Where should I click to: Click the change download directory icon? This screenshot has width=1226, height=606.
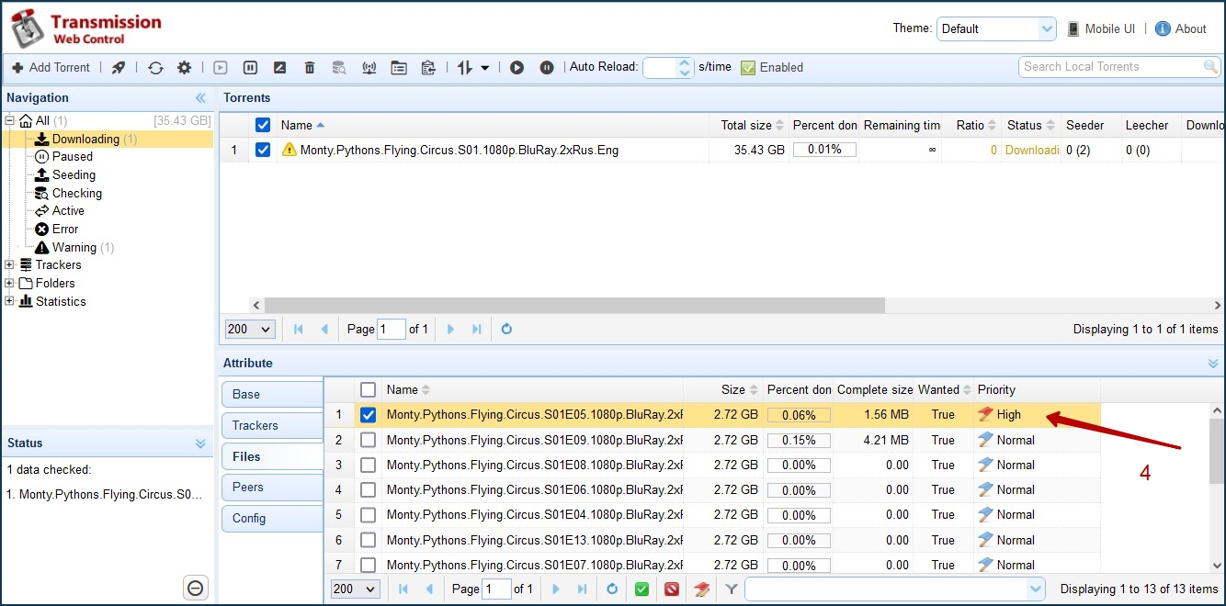[398, 67]
